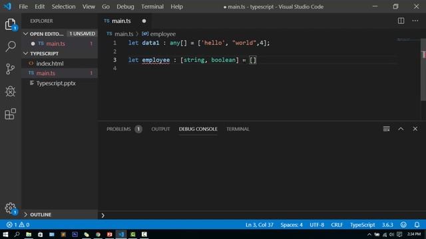This screenshot has width=426, height=239.
Task: Open Chrome from the taskbar
Action: point(98,234)
